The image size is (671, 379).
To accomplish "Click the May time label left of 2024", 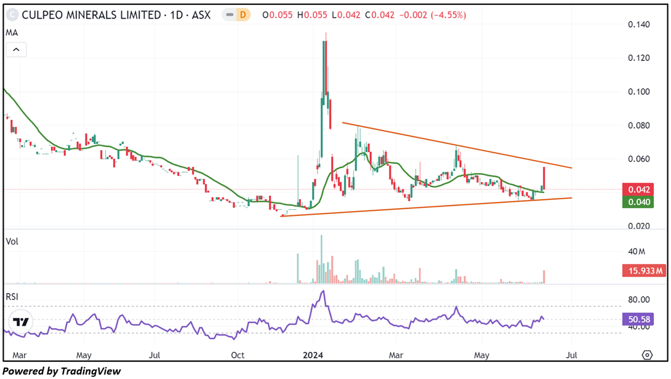I will point(84,356).
